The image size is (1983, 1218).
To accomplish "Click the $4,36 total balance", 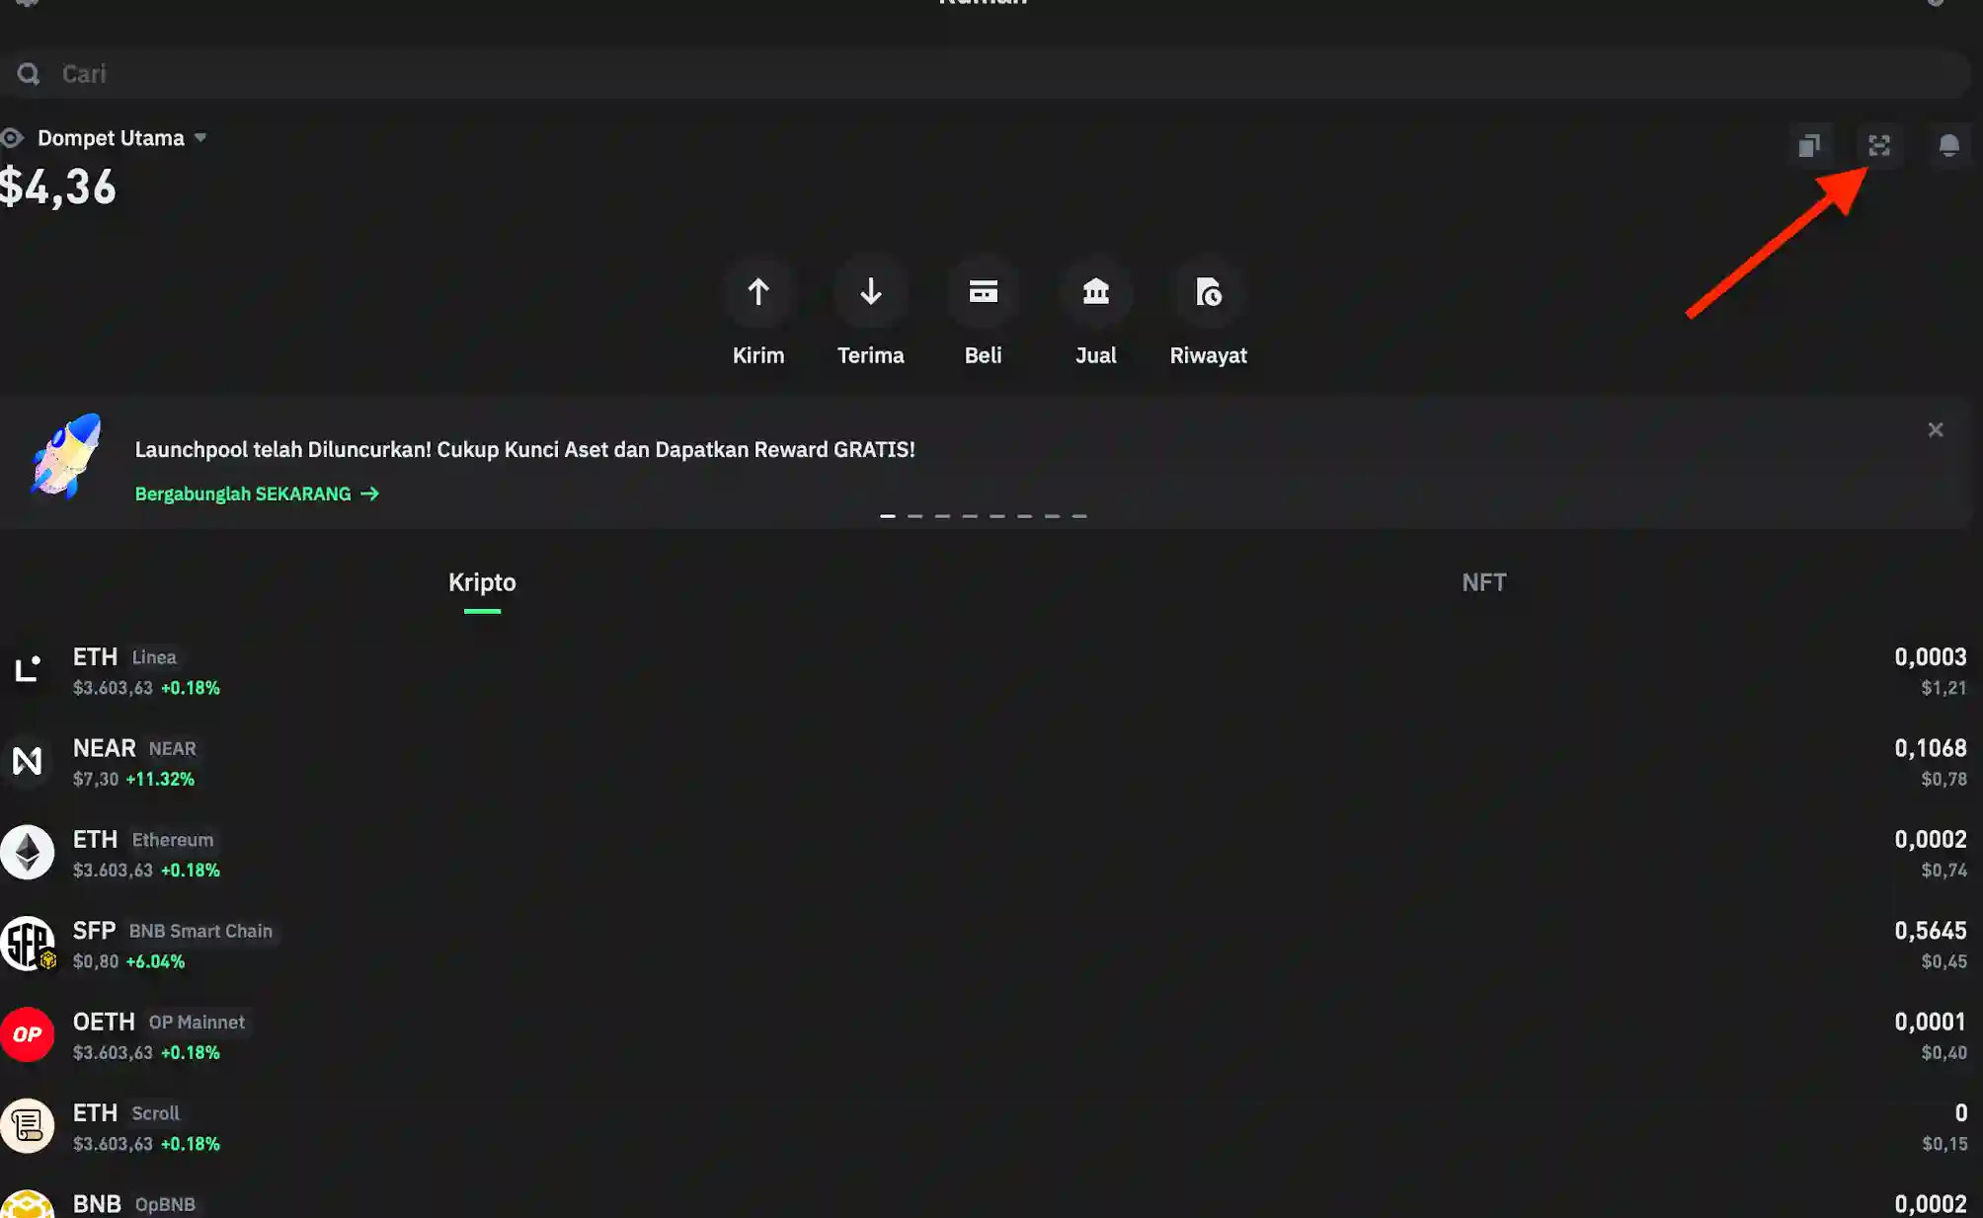I will (x=58, y=188).
